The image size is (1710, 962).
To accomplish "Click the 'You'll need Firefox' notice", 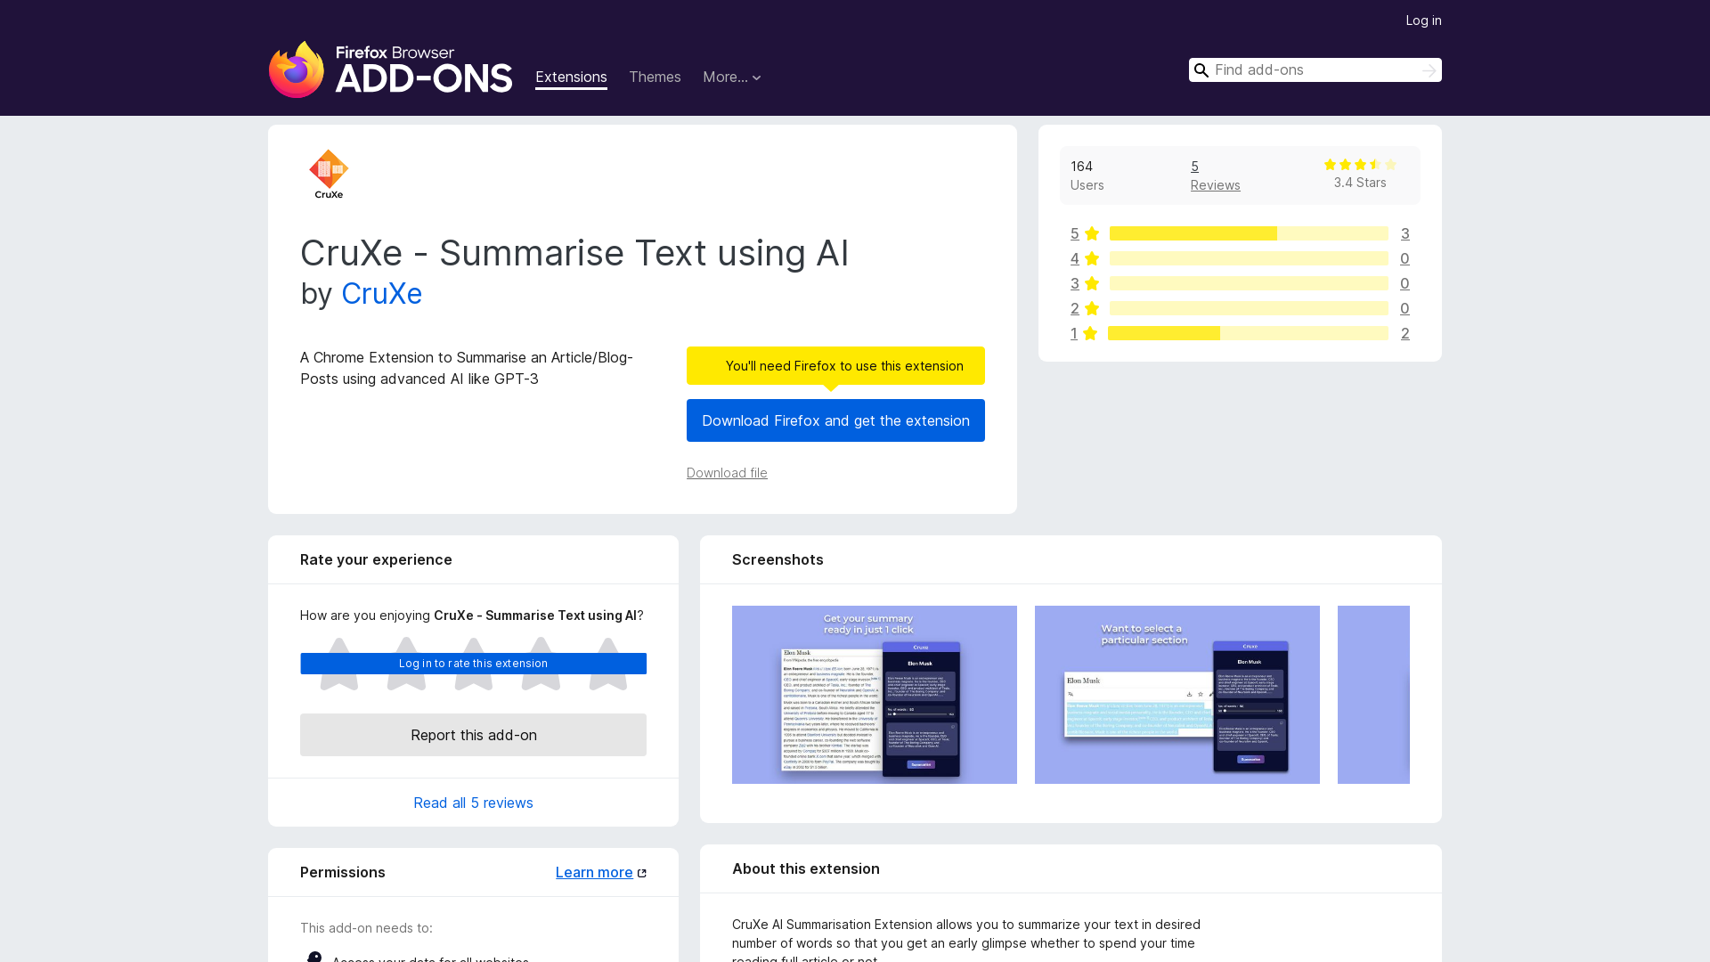I will 835,366.
